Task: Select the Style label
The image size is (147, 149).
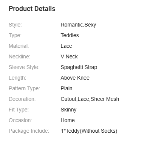Action: (x=15, y=25)
